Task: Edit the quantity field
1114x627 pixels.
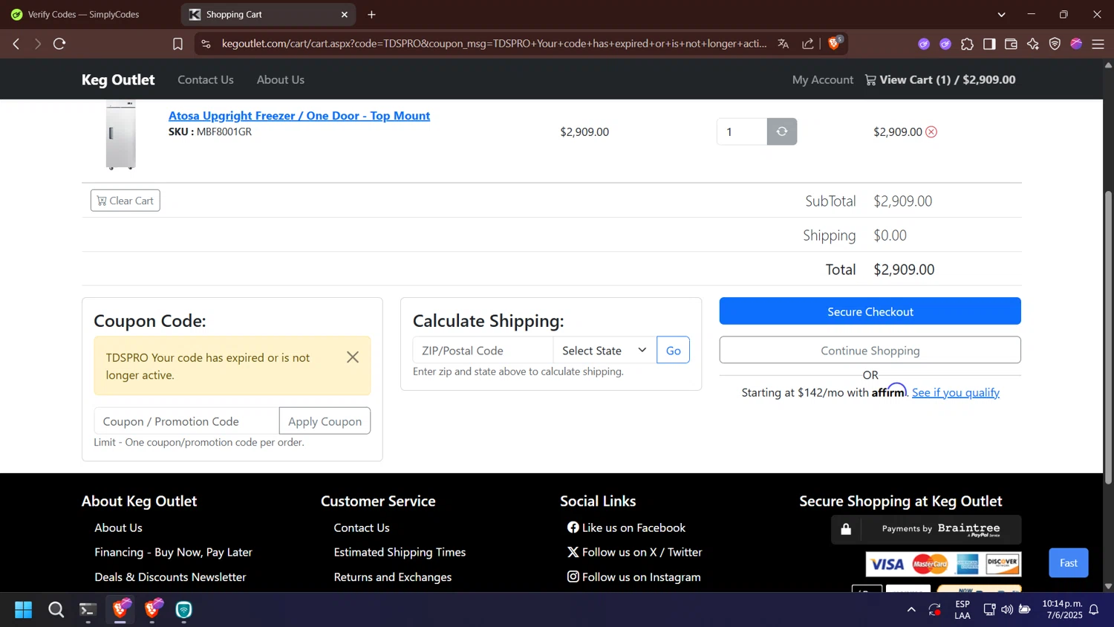Action: (x=742, y=131)
